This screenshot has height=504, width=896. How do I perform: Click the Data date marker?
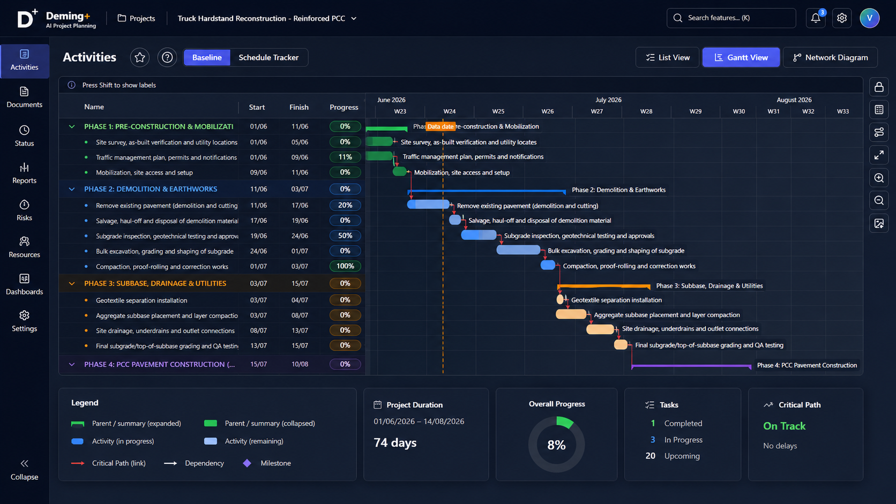440,126
